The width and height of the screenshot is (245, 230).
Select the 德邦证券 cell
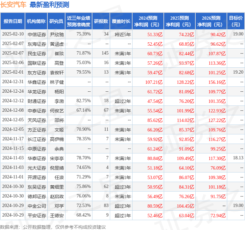pyautogui.click(x=37, y=196)
